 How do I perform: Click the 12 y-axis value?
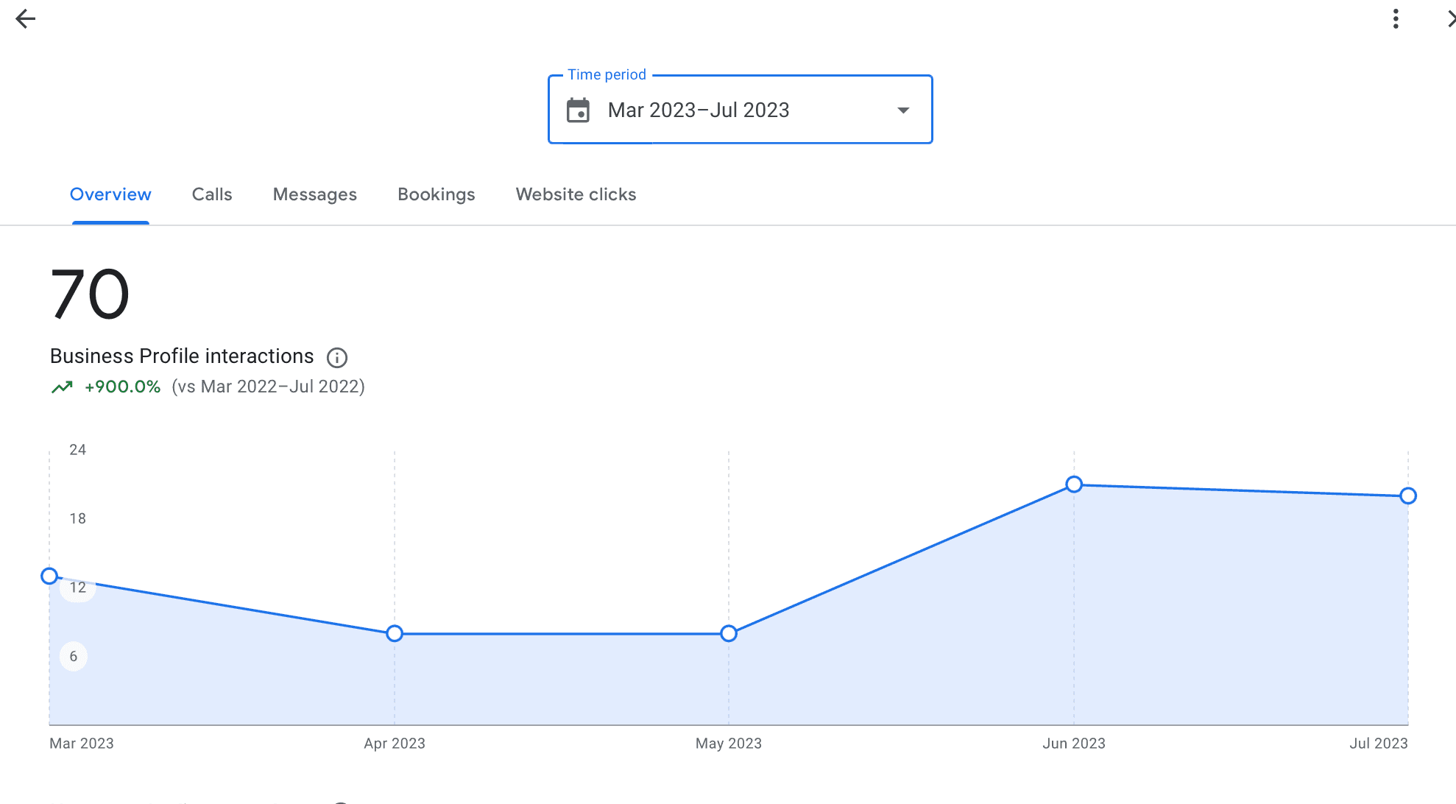pyautogui.click(x=78, y=588)
